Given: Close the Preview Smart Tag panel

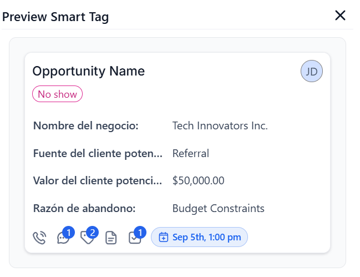Looking at the screenshot, I should tap(341, 16).
